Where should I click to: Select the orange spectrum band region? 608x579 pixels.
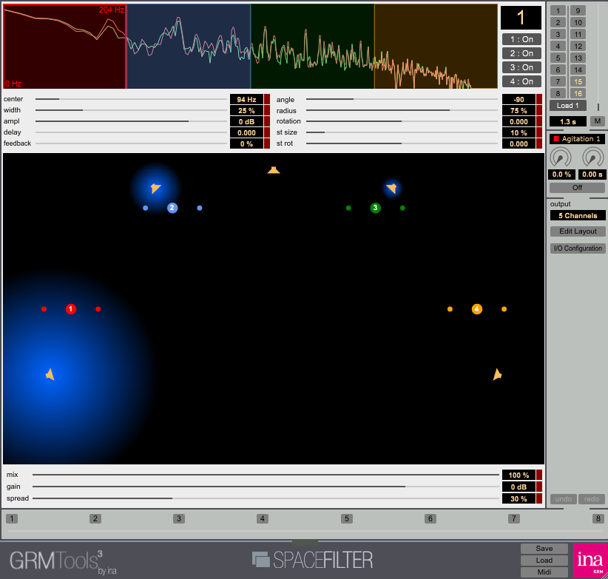coord(436,47)
